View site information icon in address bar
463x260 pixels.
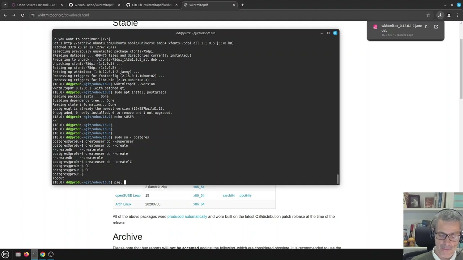[33, 15]
